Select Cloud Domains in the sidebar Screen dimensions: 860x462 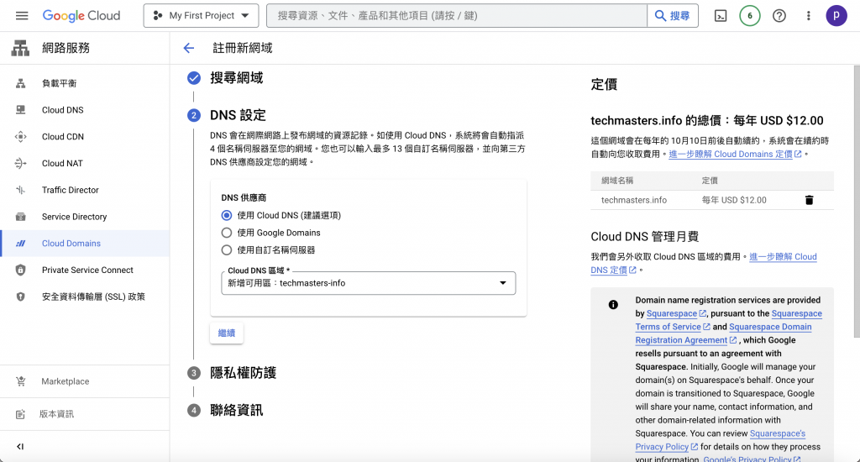85,243
